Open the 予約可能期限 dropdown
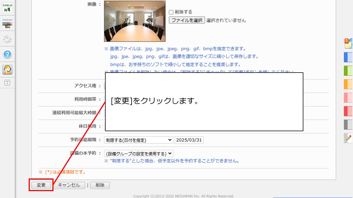The width and height of the screenshot is (353, 198). [x=139, y=140]
